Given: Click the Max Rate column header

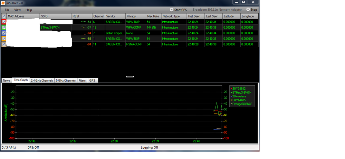Looking at the screenshot, I should tap(153, 16).
